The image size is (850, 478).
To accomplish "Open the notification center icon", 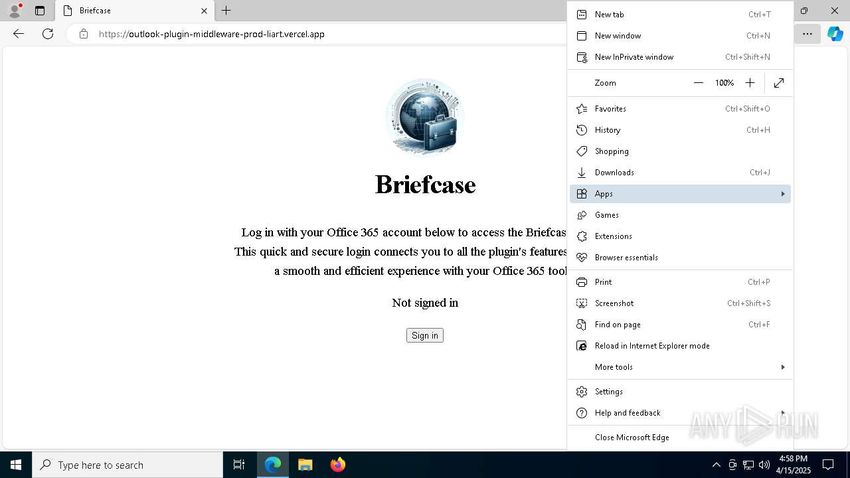I will [828, 465].
